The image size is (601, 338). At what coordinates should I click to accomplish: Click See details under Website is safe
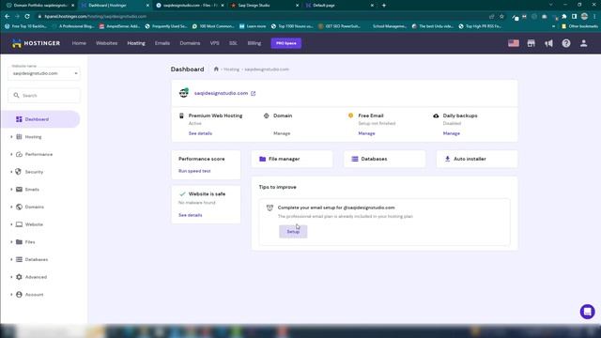click(x=190, y=215)
